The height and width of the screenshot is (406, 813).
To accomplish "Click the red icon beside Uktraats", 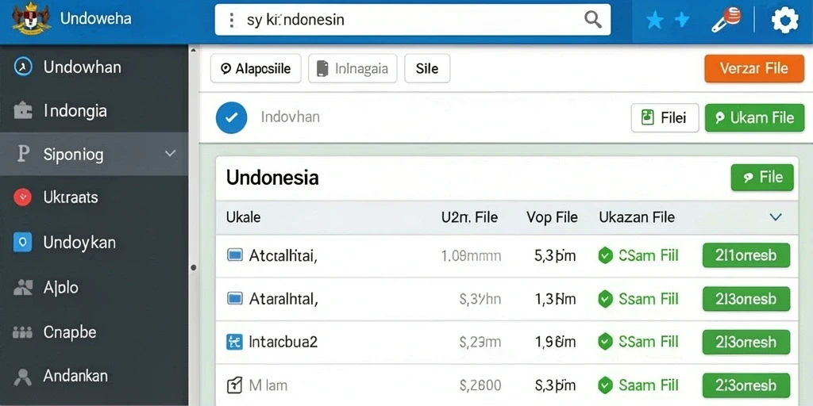I will (23, 197).
